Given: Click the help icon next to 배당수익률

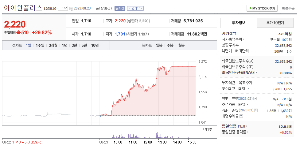Looking at the screenshot, I should pyautogui.click(x=241, y=116).
